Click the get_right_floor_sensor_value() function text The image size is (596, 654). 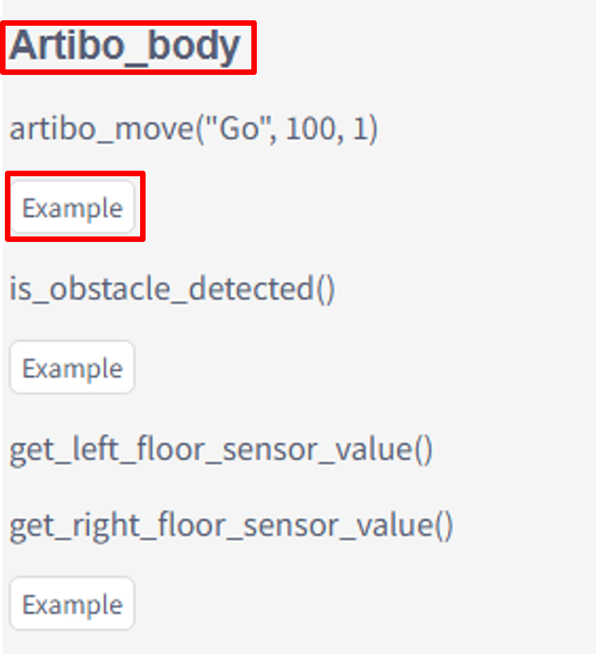click(x=231, y=526)
